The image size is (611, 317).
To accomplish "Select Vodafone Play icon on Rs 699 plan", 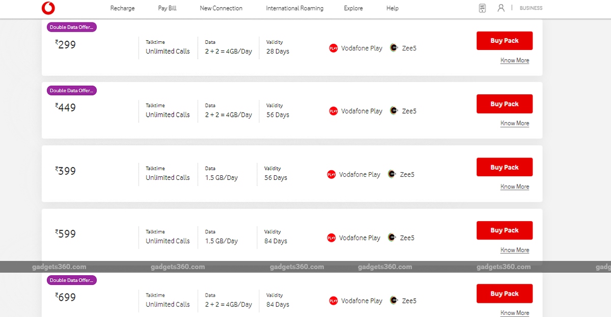I will 333,301.
